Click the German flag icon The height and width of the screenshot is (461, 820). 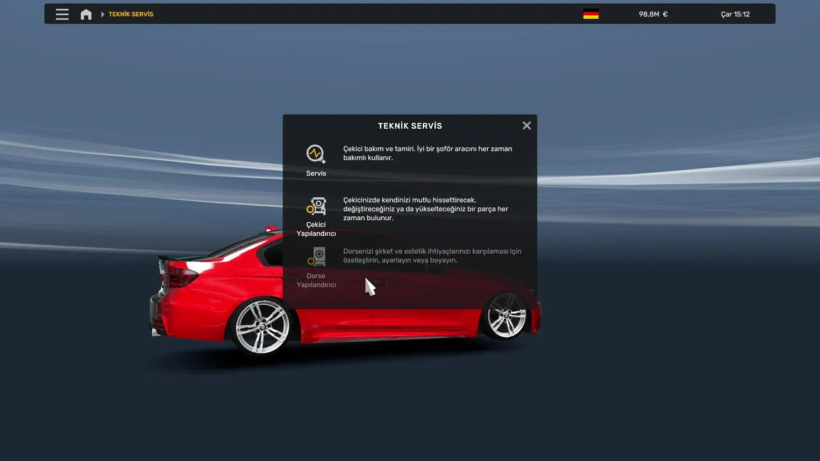pos(591,14)
